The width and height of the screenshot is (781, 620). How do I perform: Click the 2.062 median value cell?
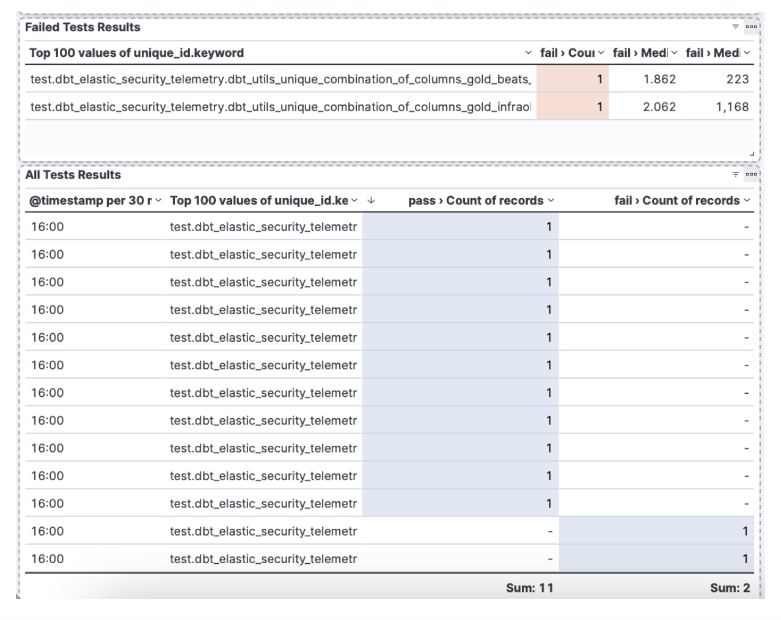[645, 107]
